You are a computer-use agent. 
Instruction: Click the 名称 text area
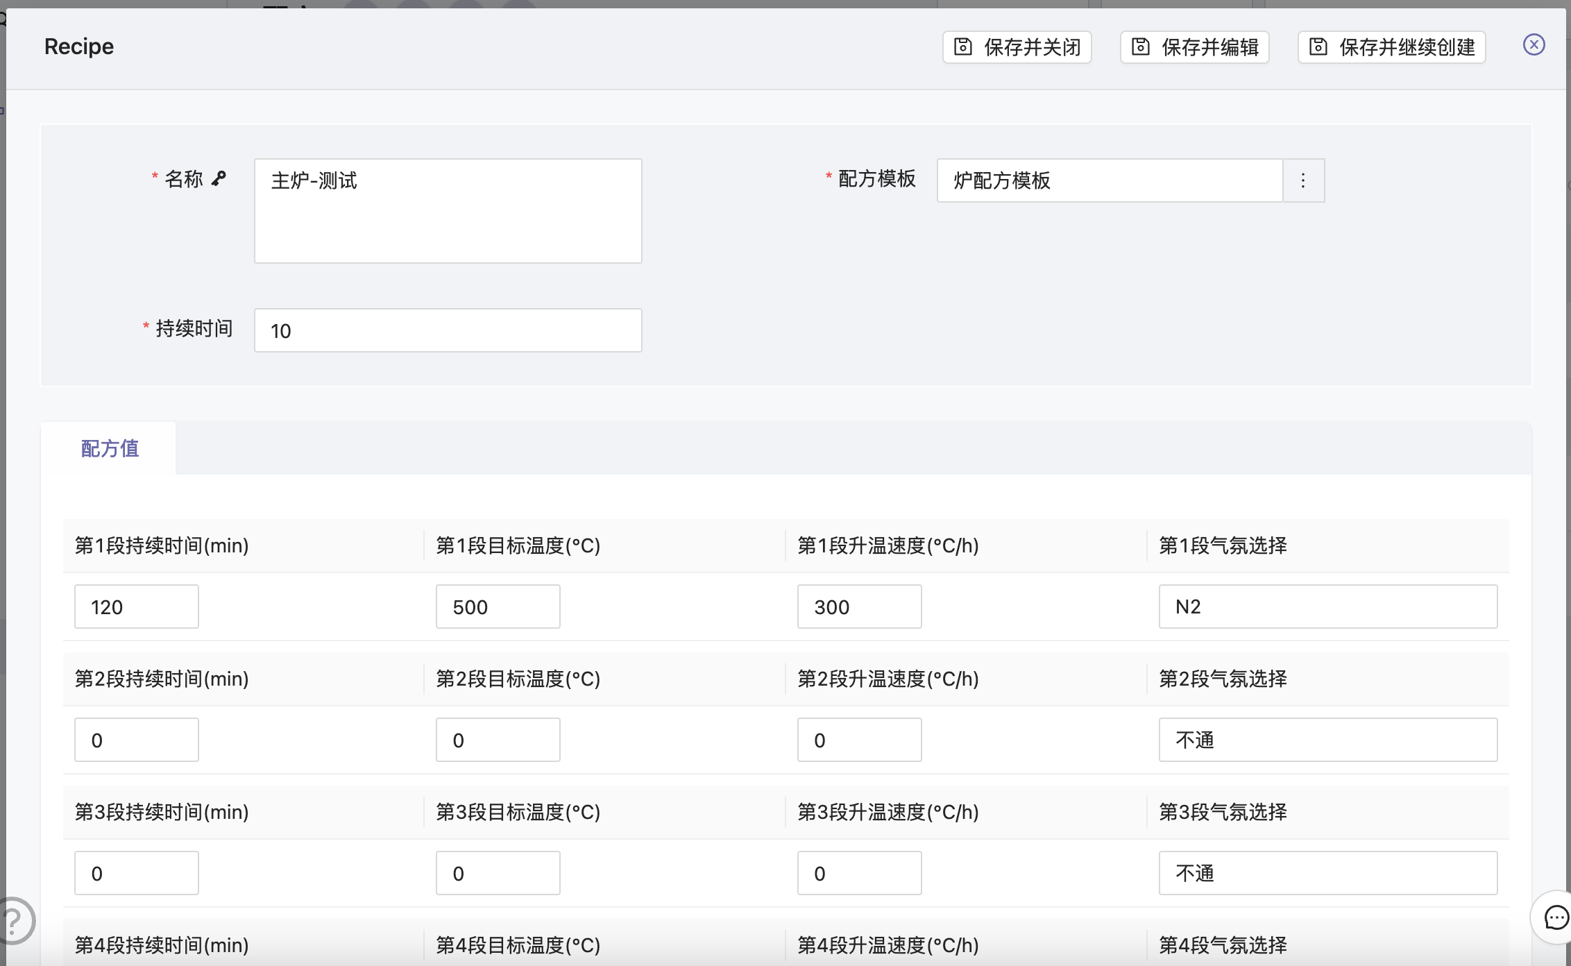(x=448, y=210)
